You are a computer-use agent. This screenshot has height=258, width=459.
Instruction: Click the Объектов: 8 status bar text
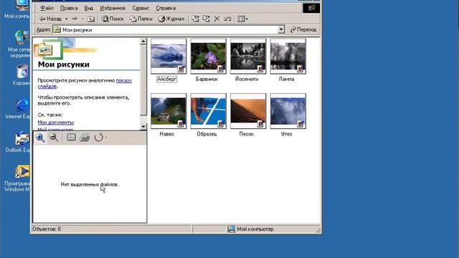pos(47,229)
